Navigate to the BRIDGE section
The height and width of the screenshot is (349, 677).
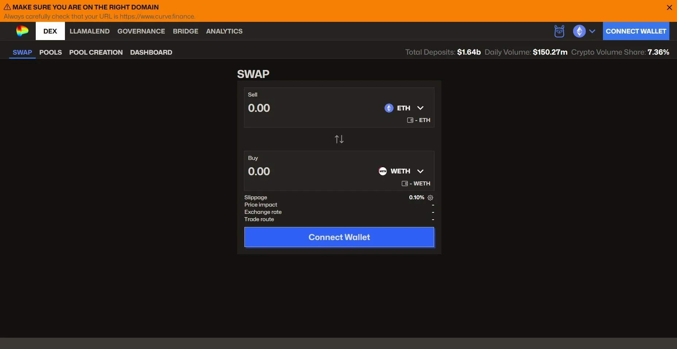click(186, 31)
